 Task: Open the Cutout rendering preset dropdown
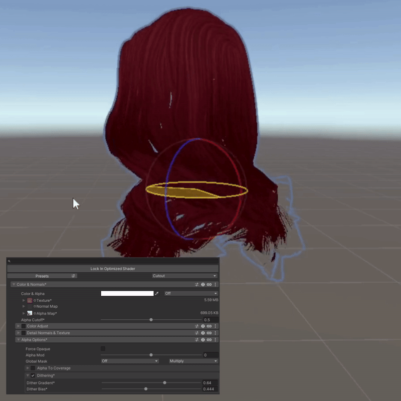pyautogui.click(x=184, y=276)
